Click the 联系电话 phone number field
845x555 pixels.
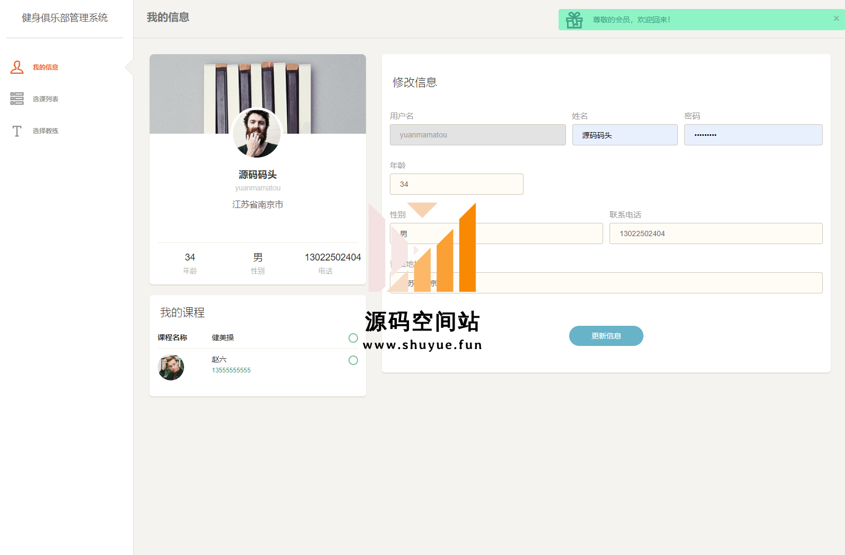click(715, 233)
